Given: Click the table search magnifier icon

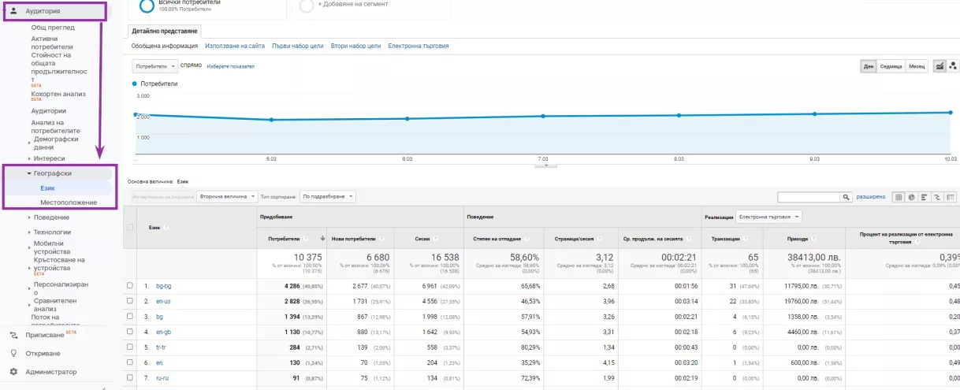Looking at the screenshot, I should 847,197.
